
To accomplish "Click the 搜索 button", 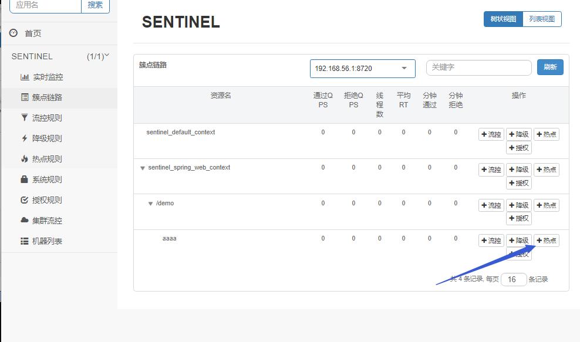I will pos(95,5).
